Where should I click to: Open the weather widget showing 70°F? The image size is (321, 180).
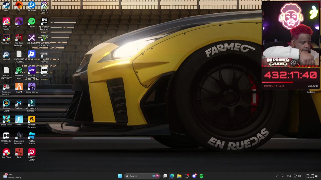[x=12, y=176]
